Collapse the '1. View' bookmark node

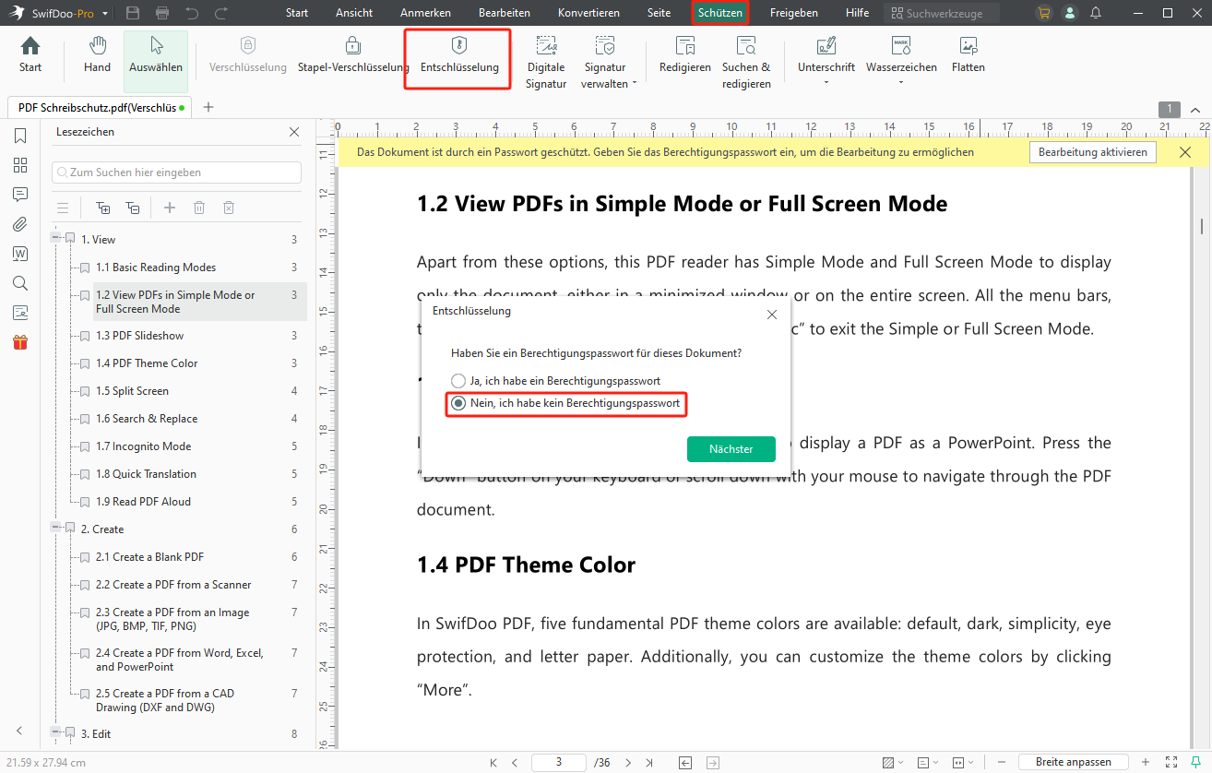55,239
